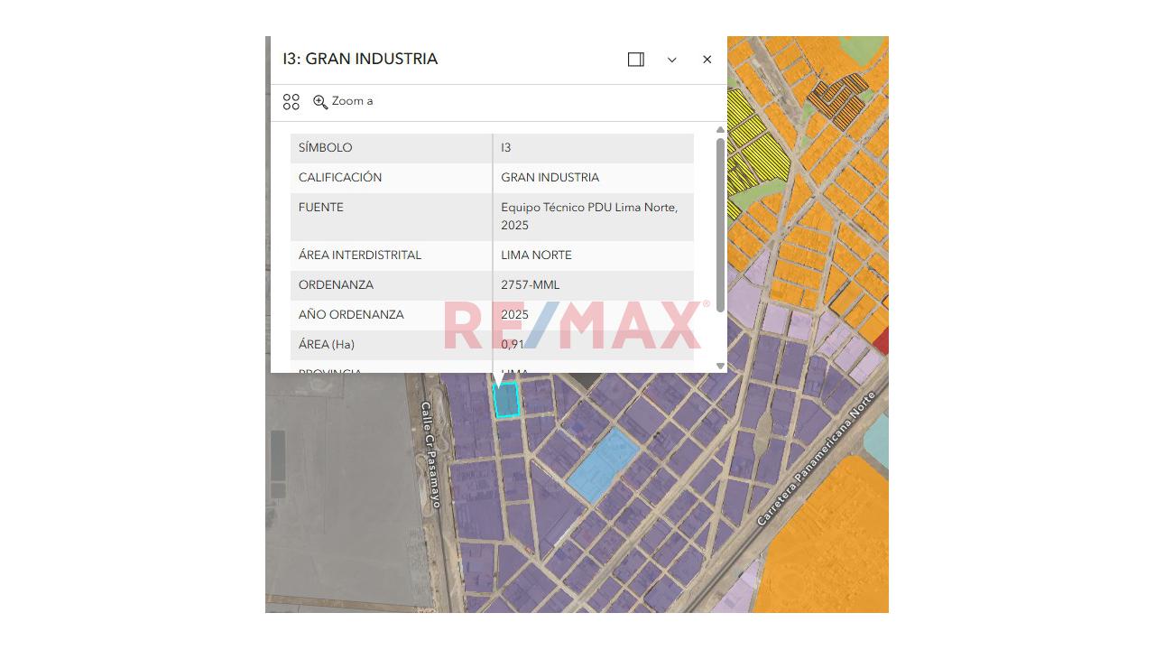Click the 'AÑO ORDENANZA' field label

pos(351,315)
